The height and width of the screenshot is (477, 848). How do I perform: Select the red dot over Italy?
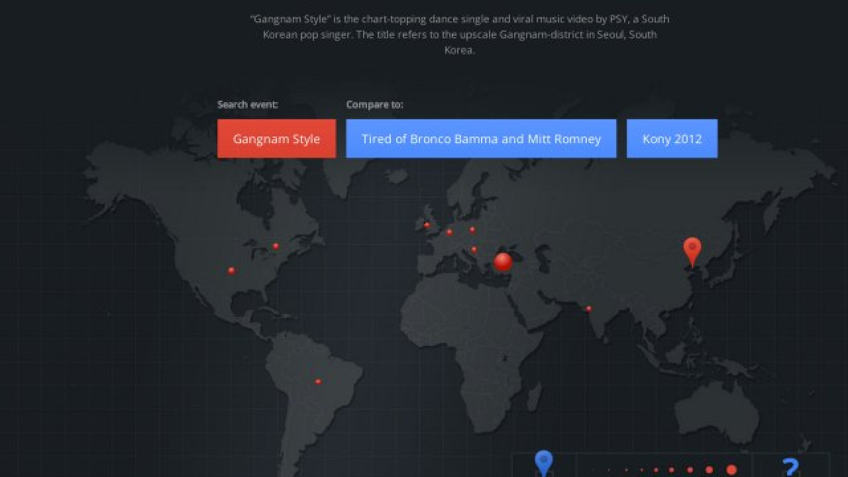tap(474, 250)
